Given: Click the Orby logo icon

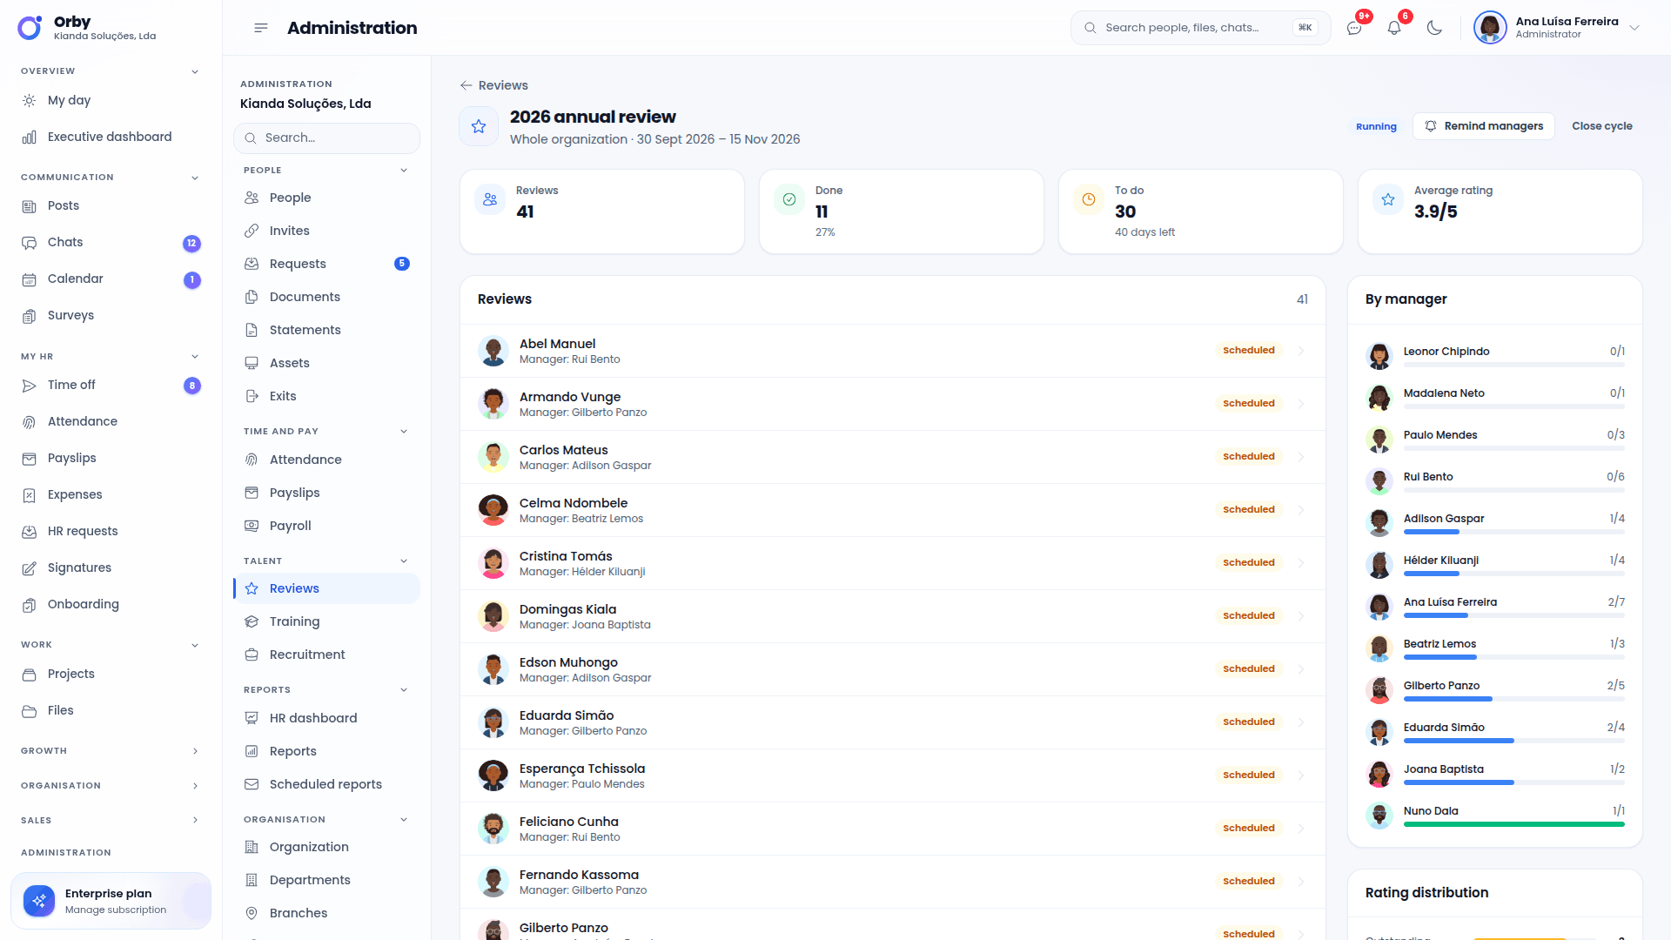Looking at the screenshot, I should 30,28.
